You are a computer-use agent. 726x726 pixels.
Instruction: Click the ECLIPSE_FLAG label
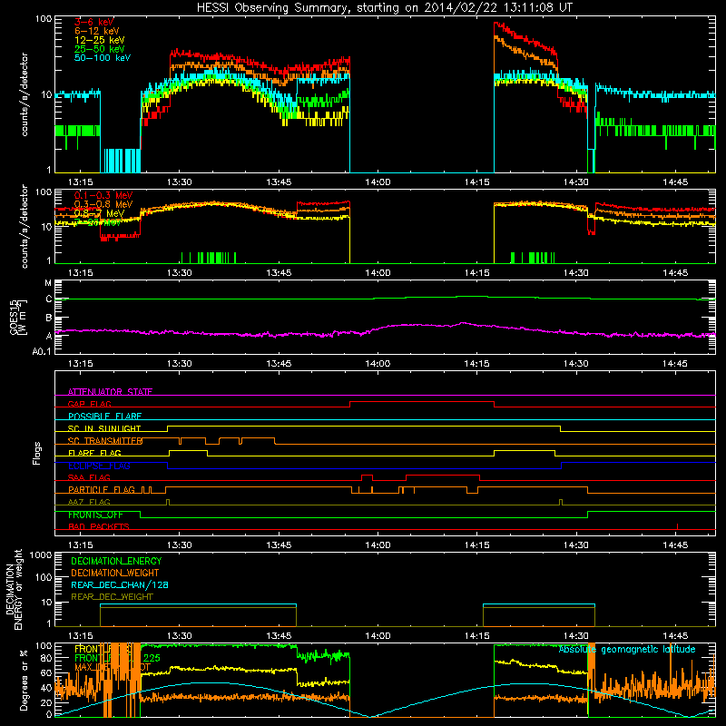point(99,466)
